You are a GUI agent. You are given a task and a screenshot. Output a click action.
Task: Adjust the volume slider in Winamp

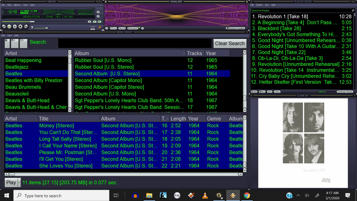(41, 28)
